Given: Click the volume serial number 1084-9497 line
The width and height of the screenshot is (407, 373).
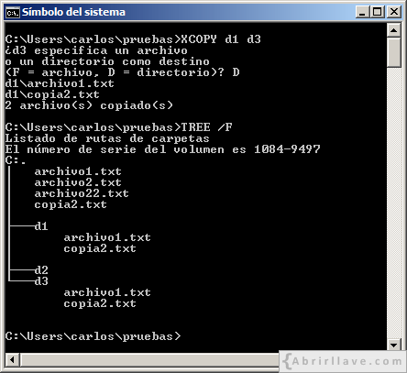Looking at the screenshot, I should (x=162, y=149).
